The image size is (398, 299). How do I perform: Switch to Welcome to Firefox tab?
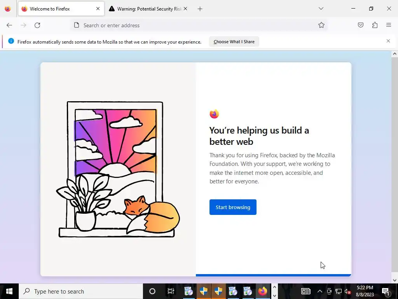pyautogui.click(x=61, y=9)
